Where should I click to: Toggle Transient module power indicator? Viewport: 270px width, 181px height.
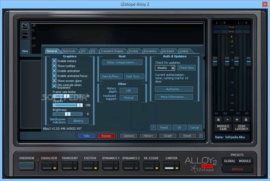pyautogui.click(x=75, y=168)
